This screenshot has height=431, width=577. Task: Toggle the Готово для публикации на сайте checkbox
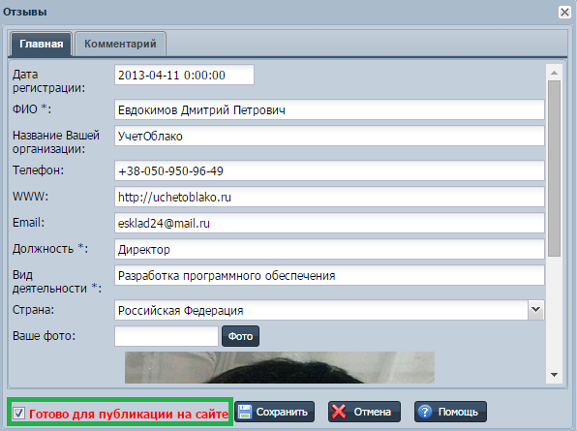[18, 414]
